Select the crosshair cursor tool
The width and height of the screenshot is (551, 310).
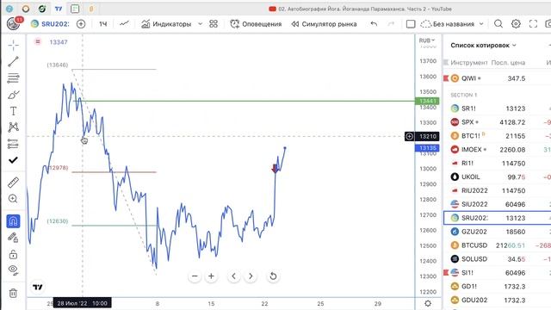pos(14,45)
